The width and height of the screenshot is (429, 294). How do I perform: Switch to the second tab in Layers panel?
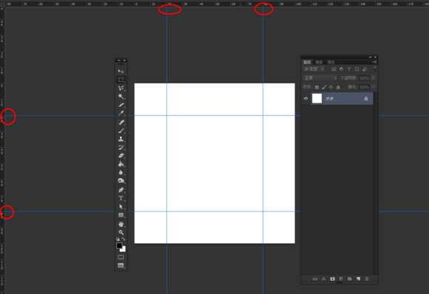pos(319,62)
